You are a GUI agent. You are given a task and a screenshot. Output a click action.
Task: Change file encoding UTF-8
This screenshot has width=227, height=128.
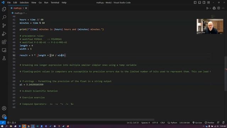click(x=155, y=123)
